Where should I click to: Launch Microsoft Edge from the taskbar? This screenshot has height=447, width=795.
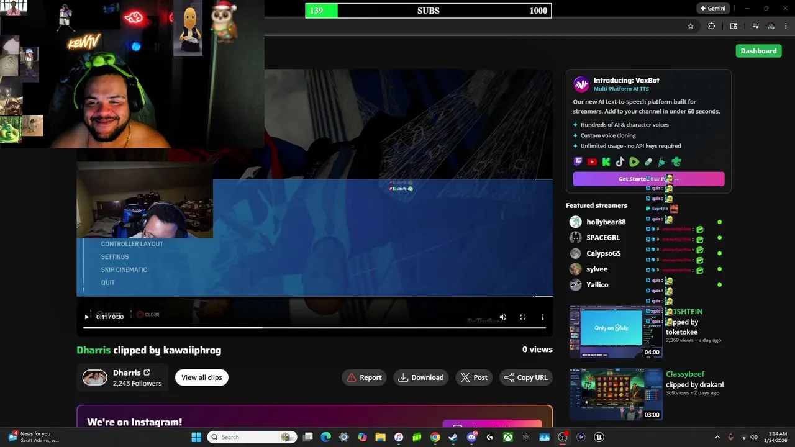pos(326,437)
